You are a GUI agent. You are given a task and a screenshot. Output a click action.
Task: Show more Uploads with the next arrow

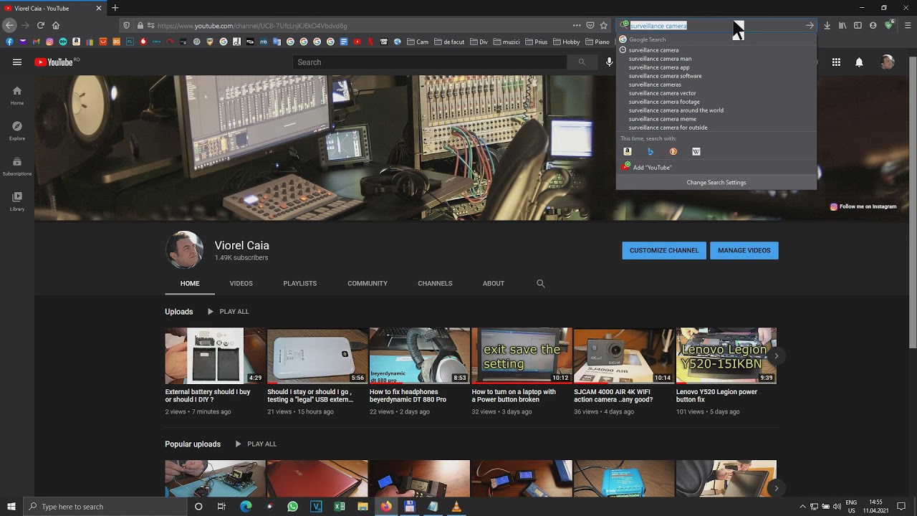[776, 355]
